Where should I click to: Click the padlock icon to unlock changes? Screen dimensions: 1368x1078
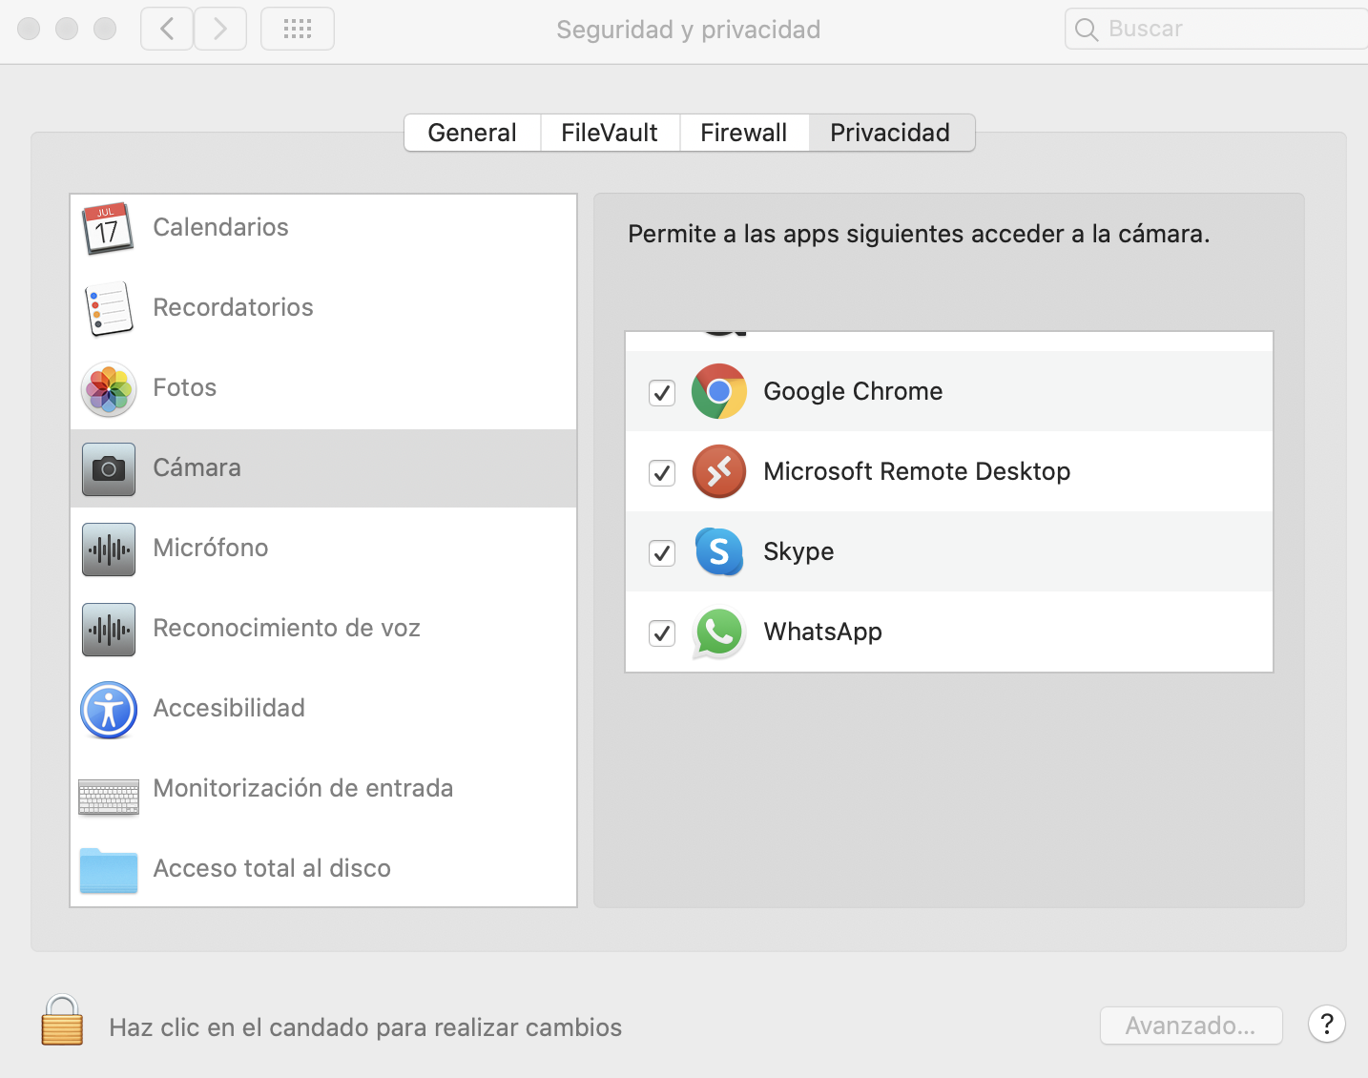(62, 1022)
